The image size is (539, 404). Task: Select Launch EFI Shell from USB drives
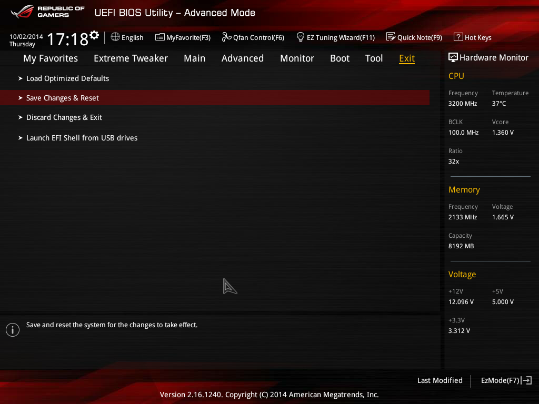[82, 138]
